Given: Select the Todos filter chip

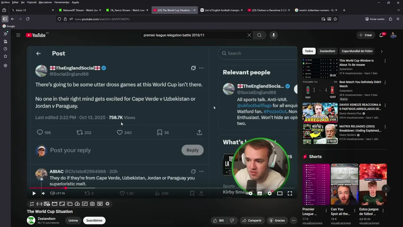Looking at the screenshot, I should click(309, 51).
